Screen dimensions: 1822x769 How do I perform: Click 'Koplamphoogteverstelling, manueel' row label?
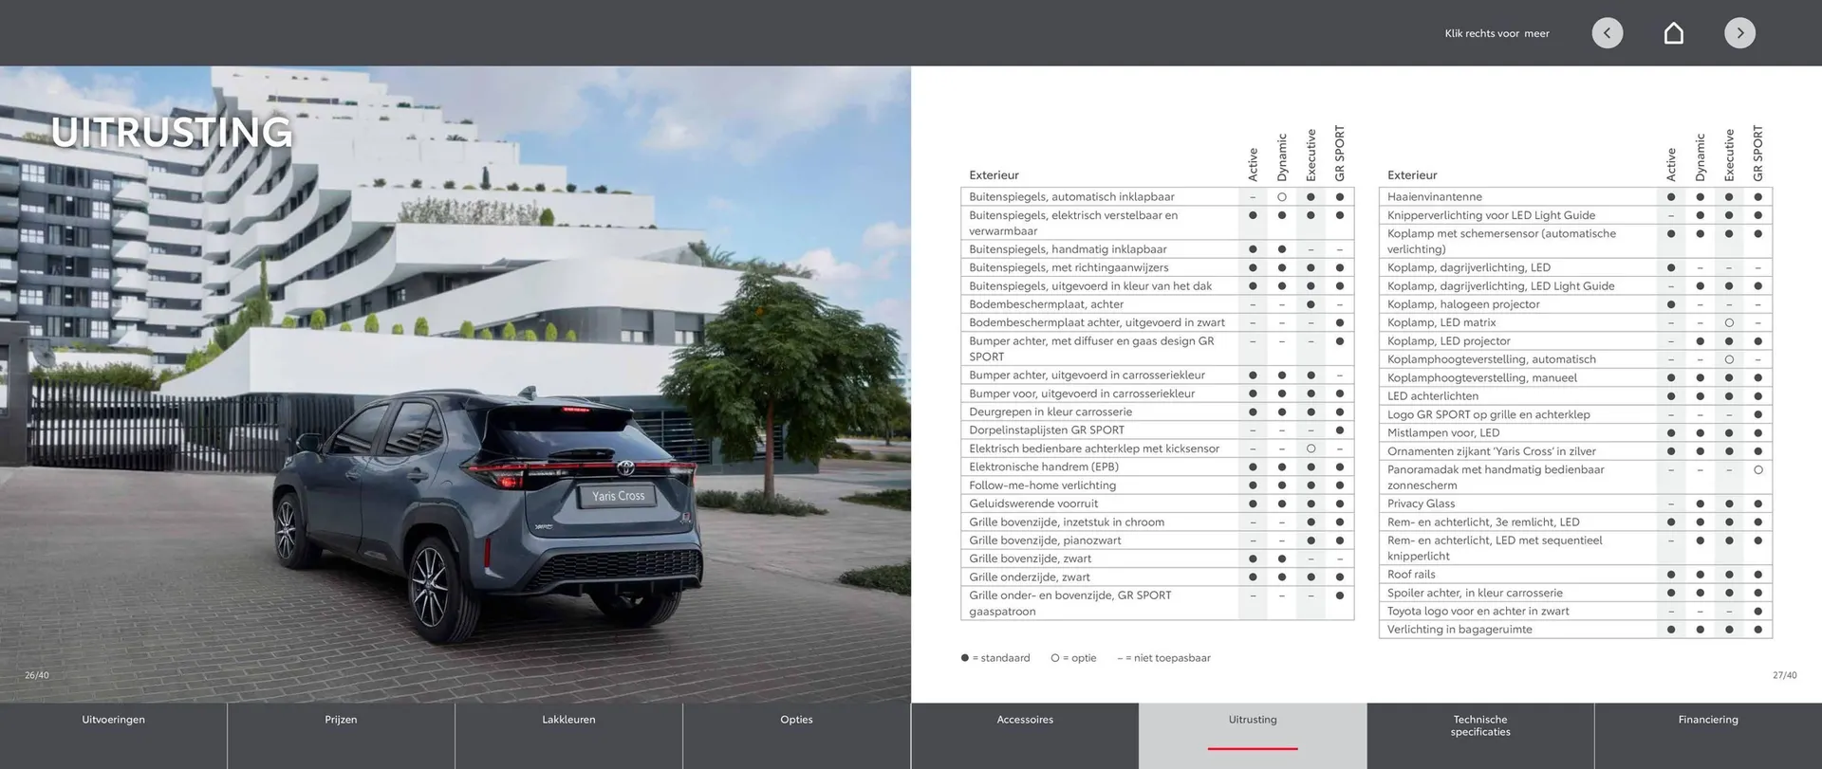1481,377
